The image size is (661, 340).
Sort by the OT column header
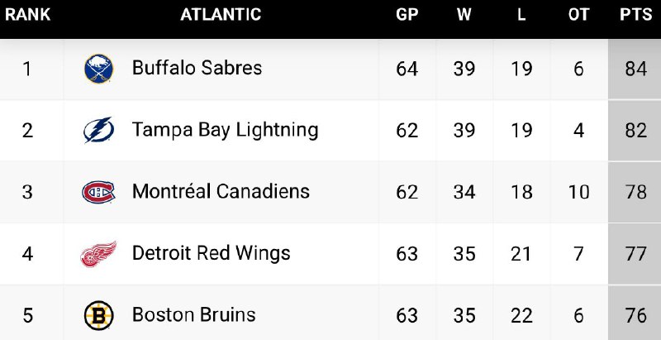tap(578, 15)
